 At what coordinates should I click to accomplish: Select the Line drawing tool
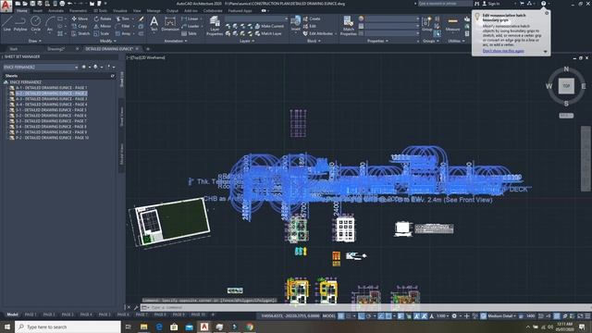6,23
